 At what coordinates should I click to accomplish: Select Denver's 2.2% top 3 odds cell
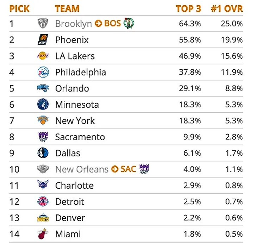[193, 218]
